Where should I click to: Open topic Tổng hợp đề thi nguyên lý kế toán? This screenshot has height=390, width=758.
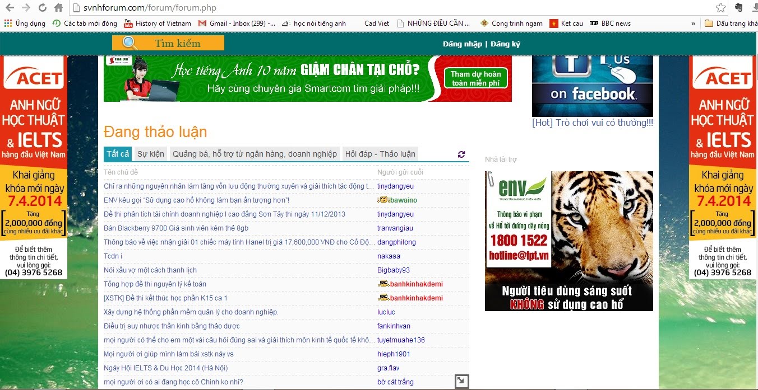pos(155,284)
